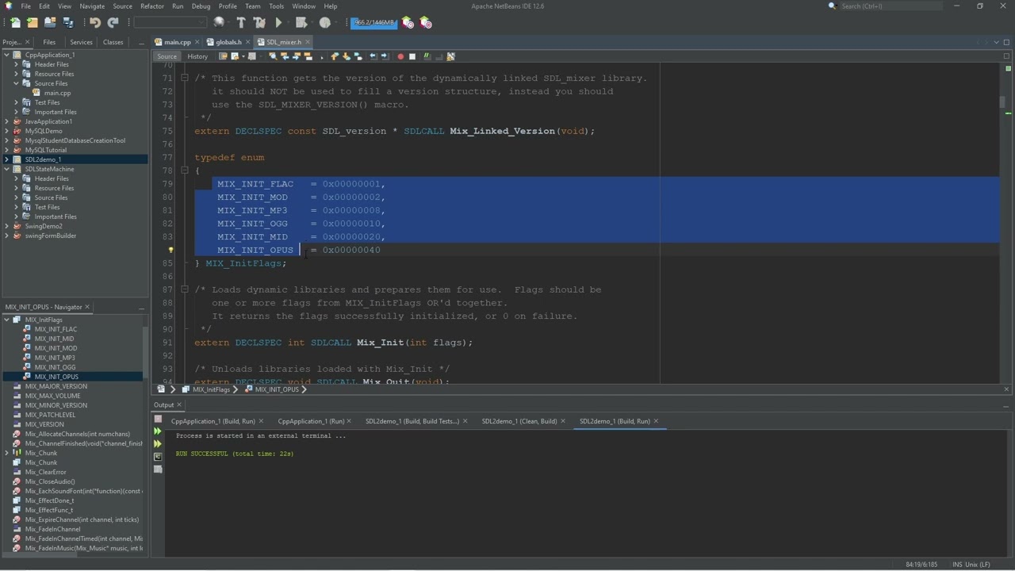This screenshot has width=1015, height=571.
Task: Click the Run Project play icon
Action: pos(278,23)
